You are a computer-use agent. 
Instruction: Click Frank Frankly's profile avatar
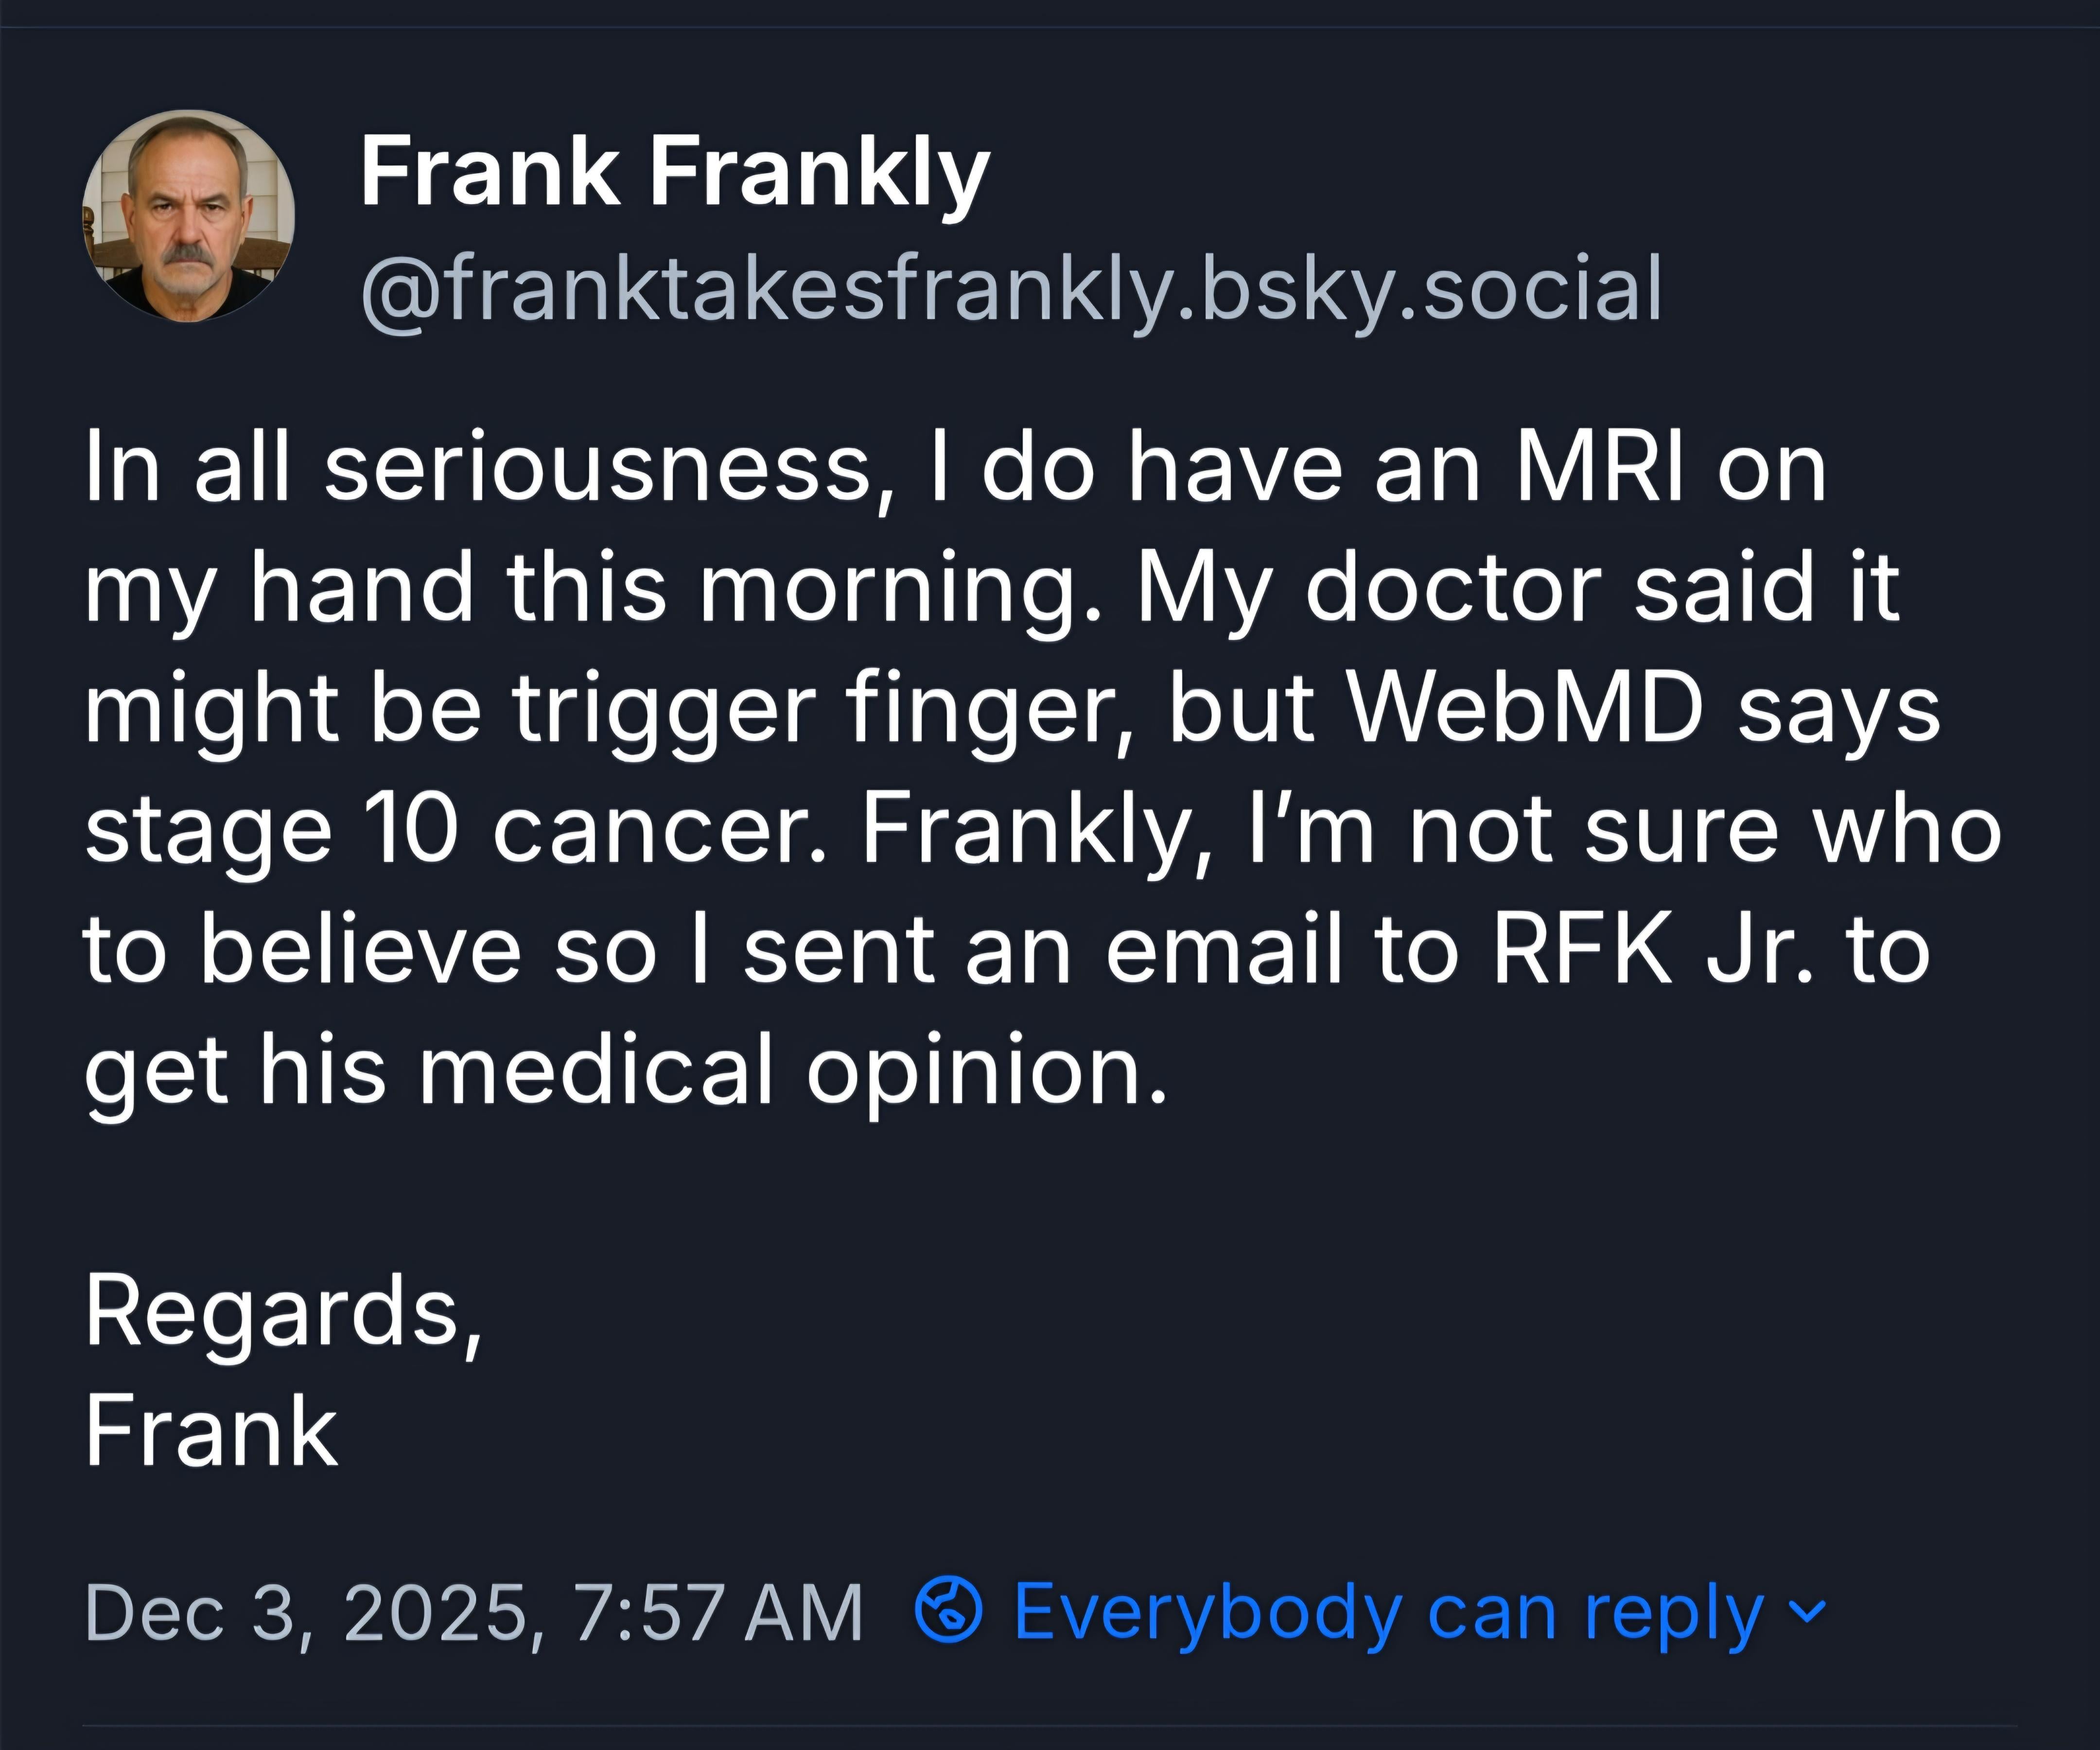click(x=188, y=216)
